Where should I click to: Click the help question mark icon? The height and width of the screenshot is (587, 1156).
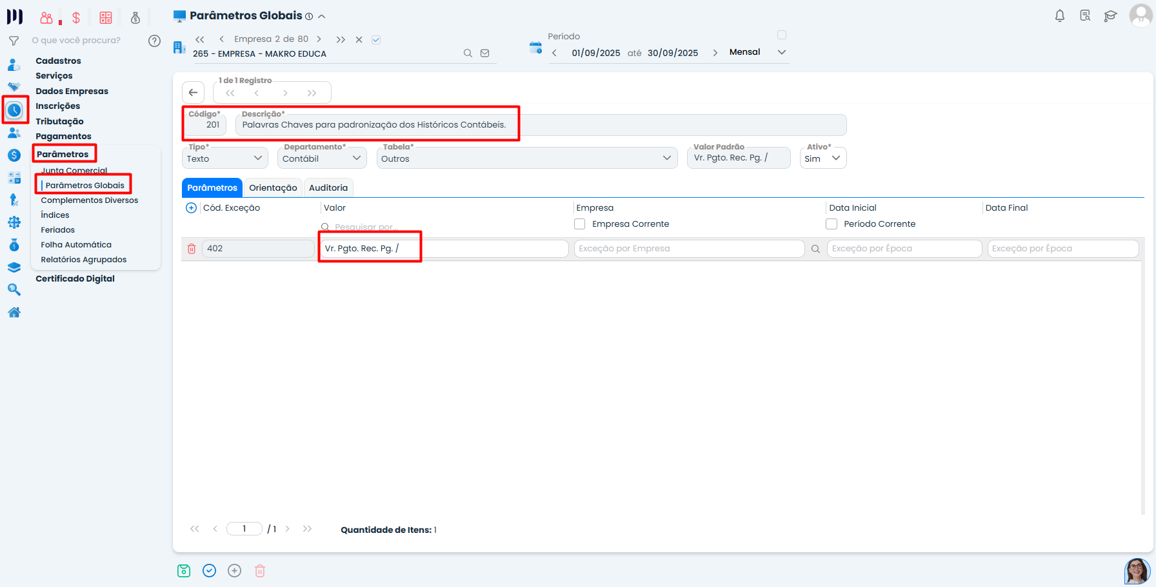coord(154,41)
